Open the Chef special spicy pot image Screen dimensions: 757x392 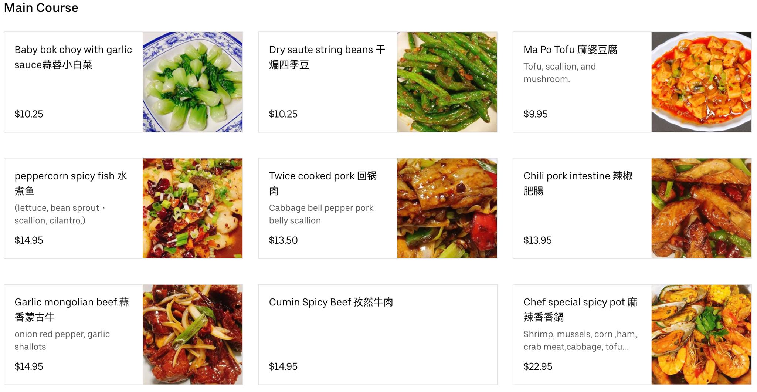pos(701,334)
